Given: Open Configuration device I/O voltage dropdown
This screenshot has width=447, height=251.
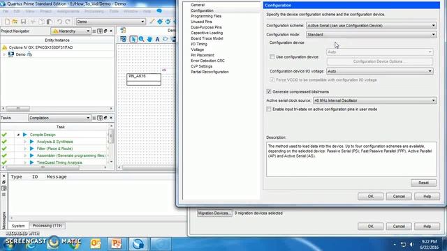Looking at the screenshot, I should tap(380, 71).
